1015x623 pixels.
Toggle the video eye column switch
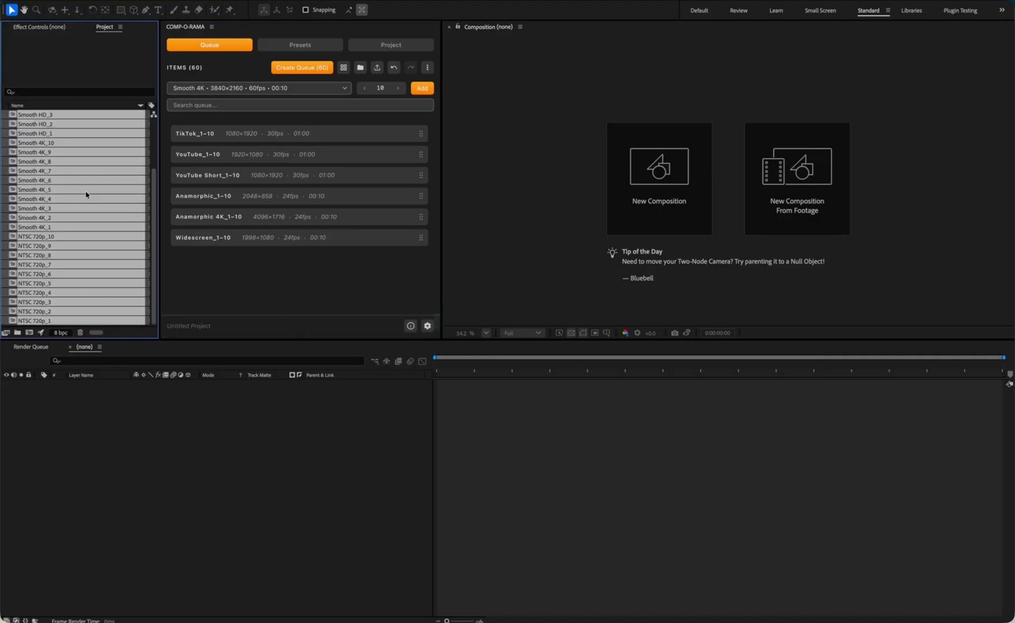point(6,375)
